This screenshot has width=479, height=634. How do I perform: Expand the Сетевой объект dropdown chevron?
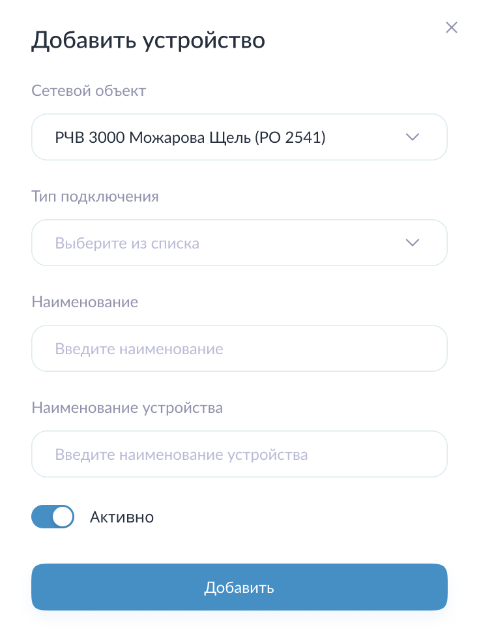coord(412,137)
